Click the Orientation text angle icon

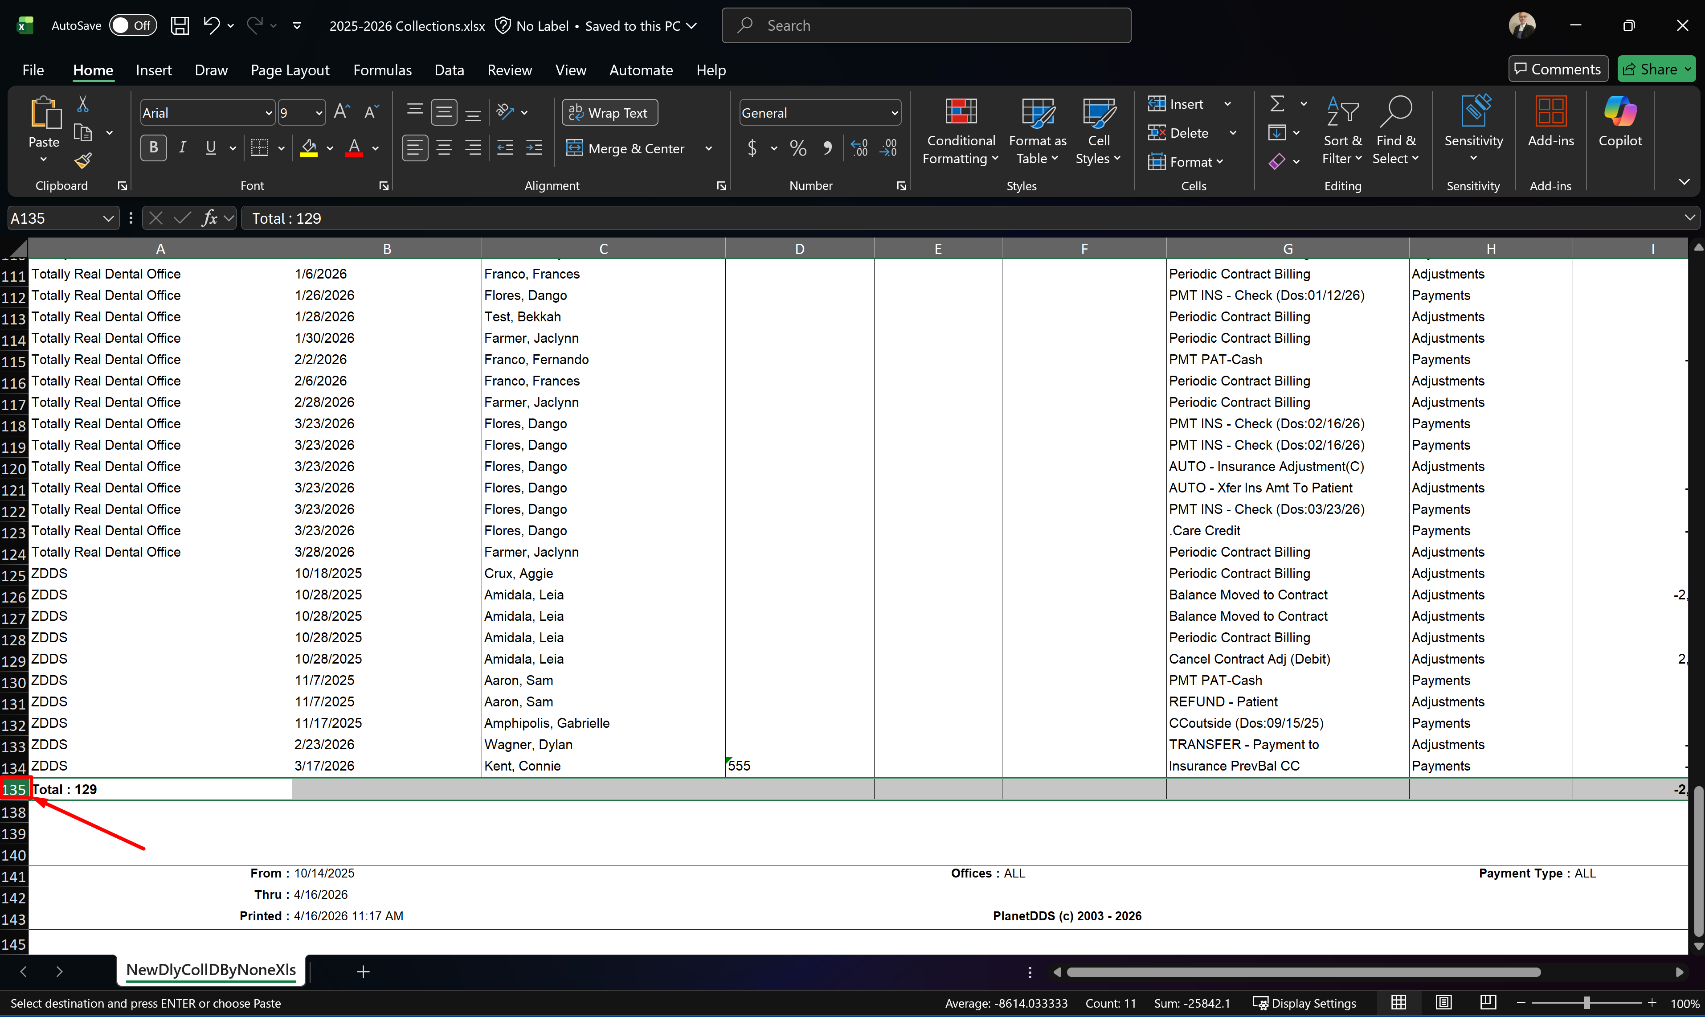[x=506, y=112]
